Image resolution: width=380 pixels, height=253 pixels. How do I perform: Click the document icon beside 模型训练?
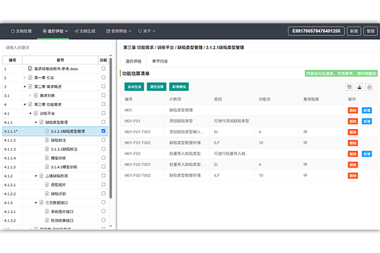pyautogui.click(x=46, y=157)
